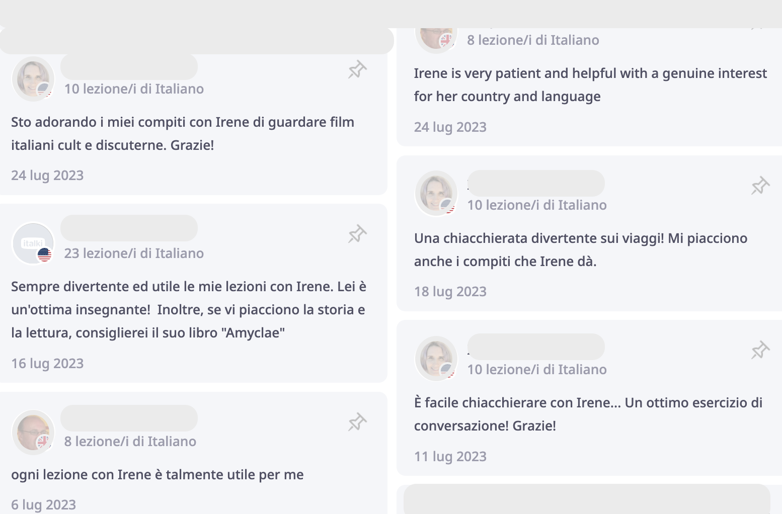This screenshot has height=514, width=782.
Task: Pin the review recommending the book Amyclae
Action: (x=357, y=234)
